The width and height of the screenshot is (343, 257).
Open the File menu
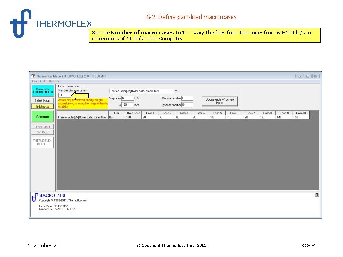pyautogui.click(x=35, y=81)
